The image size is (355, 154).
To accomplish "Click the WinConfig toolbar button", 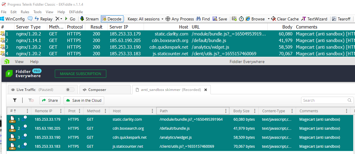I will pos(12,19).
